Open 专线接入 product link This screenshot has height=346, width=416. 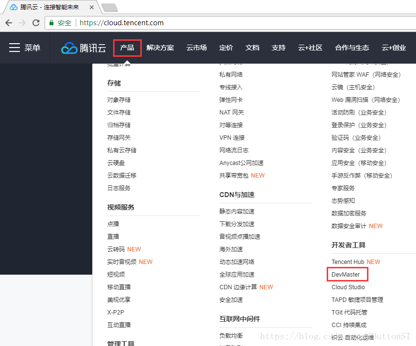231,87
